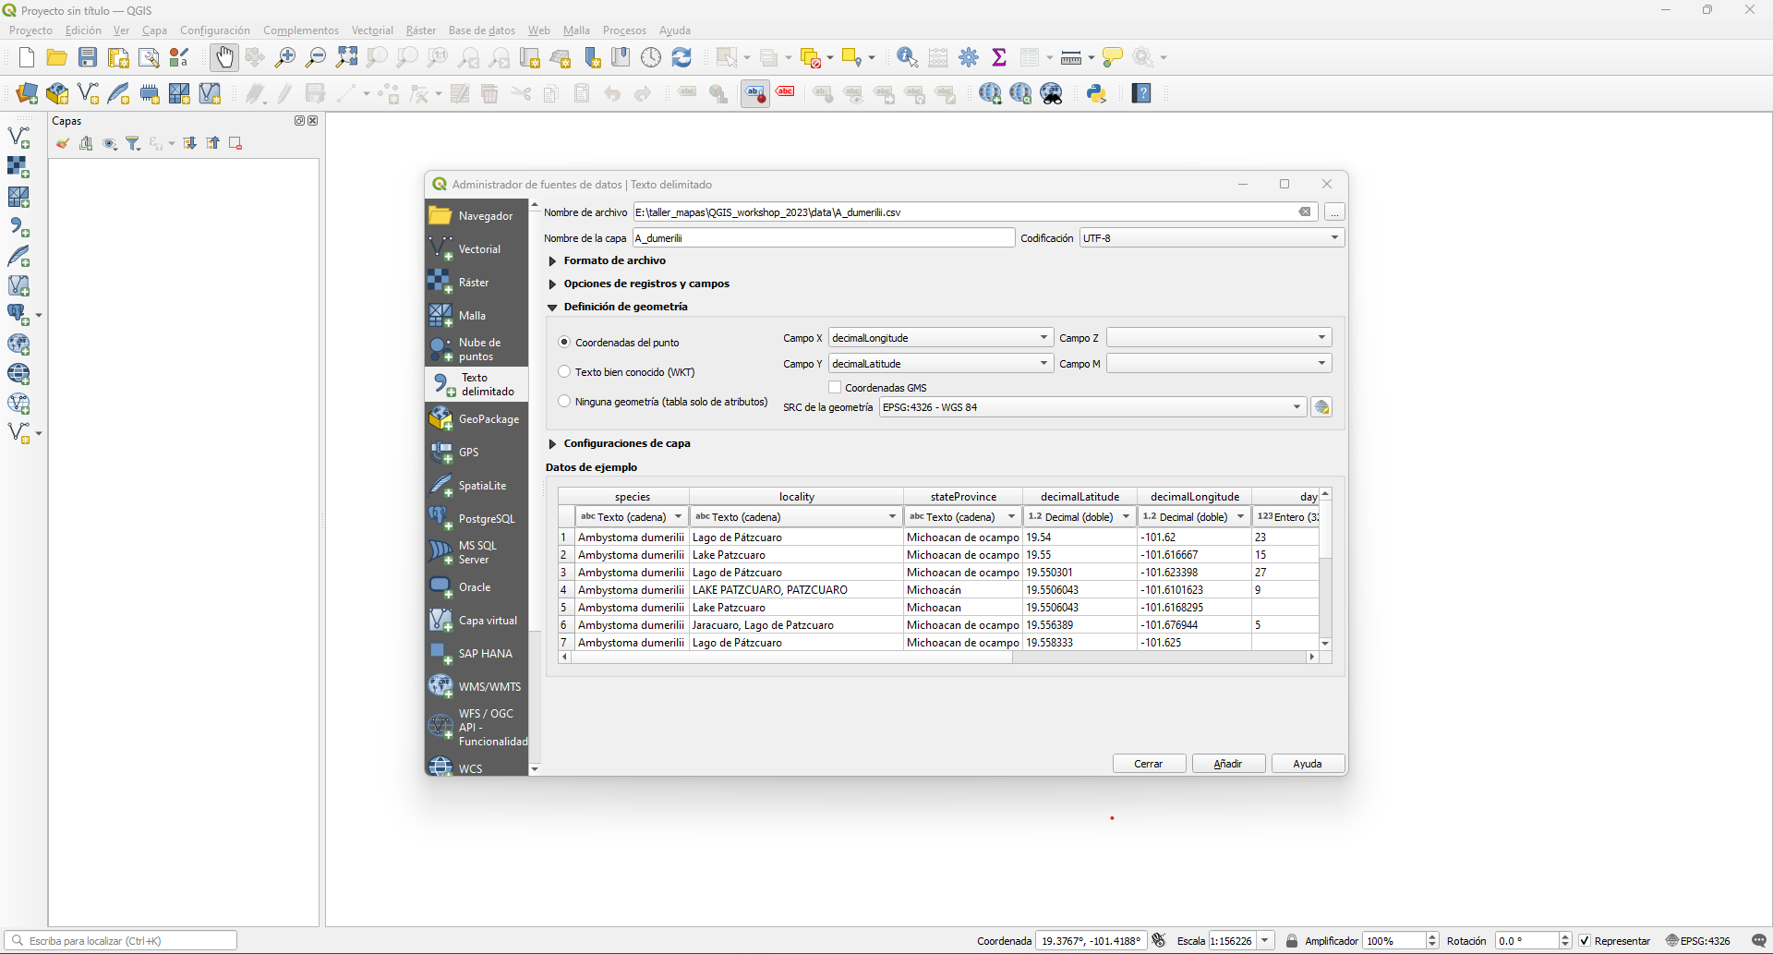This screenshot has height=954, width=1773.
Task: Open the Vectorial menu
Action: 372,30
